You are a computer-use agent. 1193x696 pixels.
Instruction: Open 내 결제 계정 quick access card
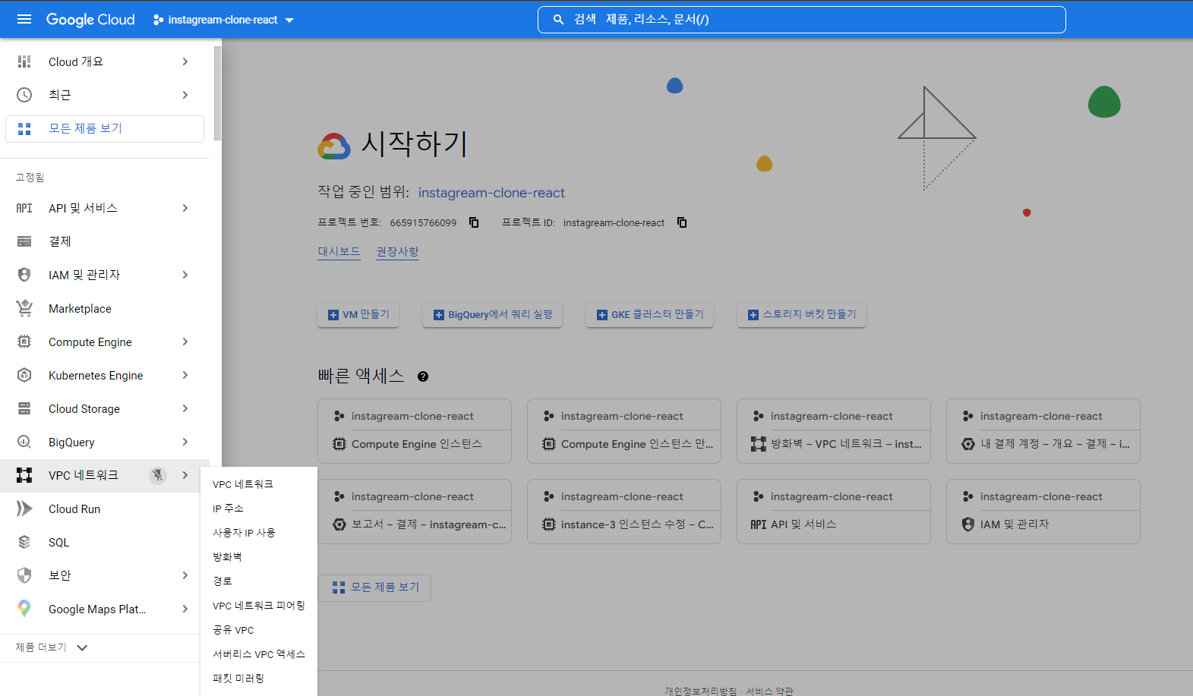tap(1043, 431)
